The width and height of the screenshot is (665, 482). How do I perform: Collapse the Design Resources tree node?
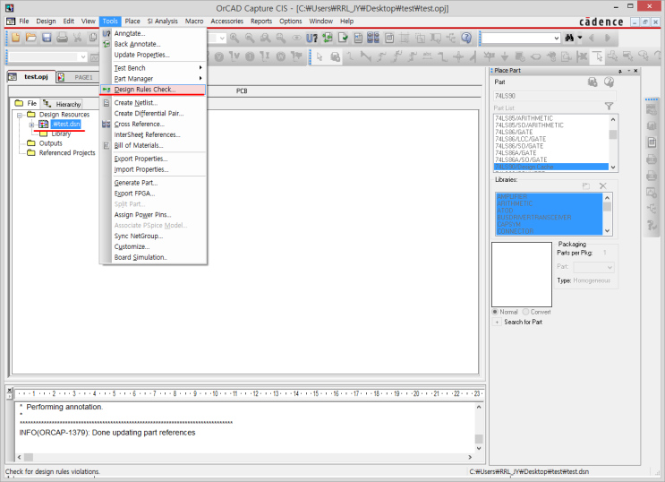20,115
